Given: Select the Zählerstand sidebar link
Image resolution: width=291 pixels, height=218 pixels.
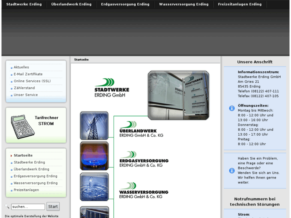Looking at the screenshot, I should pos(24,88).
